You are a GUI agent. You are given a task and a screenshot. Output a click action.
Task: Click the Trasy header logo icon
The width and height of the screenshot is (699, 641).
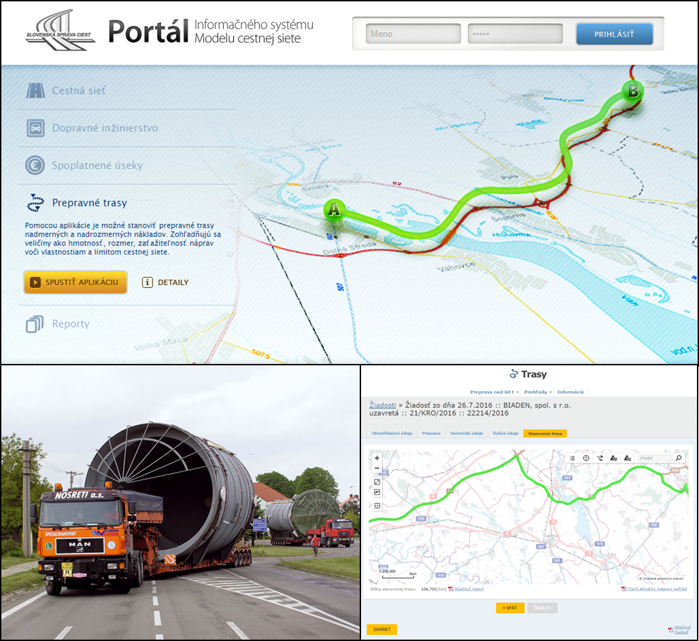[514, 374]
